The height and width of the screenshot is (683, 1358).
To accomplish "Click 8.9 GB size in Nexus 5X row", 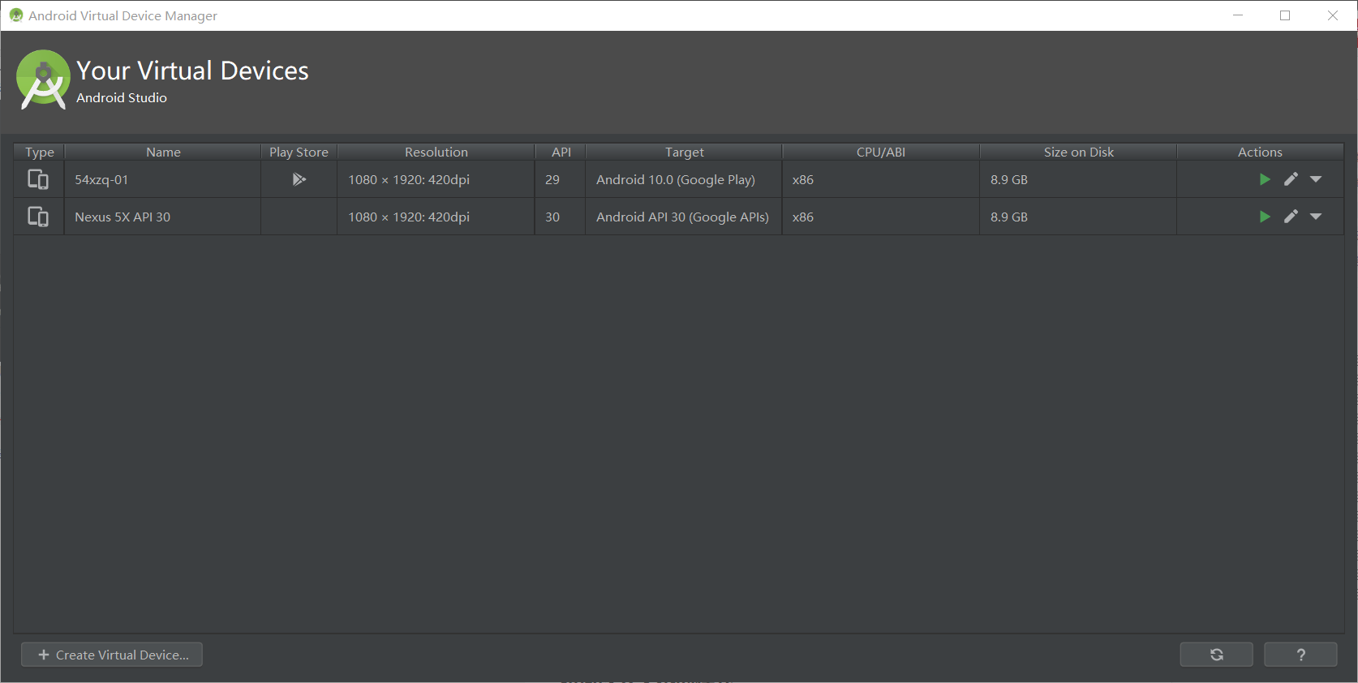I will [x=1008, y=217].
